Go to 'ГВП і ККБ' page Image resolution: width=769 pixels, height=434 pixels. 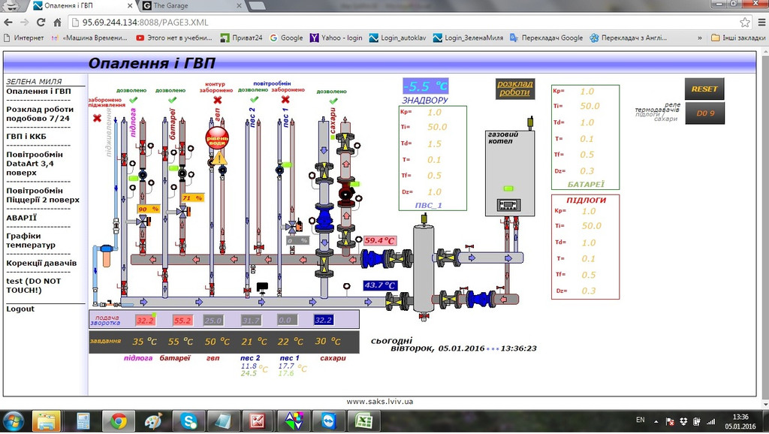[x=26, y=137]
